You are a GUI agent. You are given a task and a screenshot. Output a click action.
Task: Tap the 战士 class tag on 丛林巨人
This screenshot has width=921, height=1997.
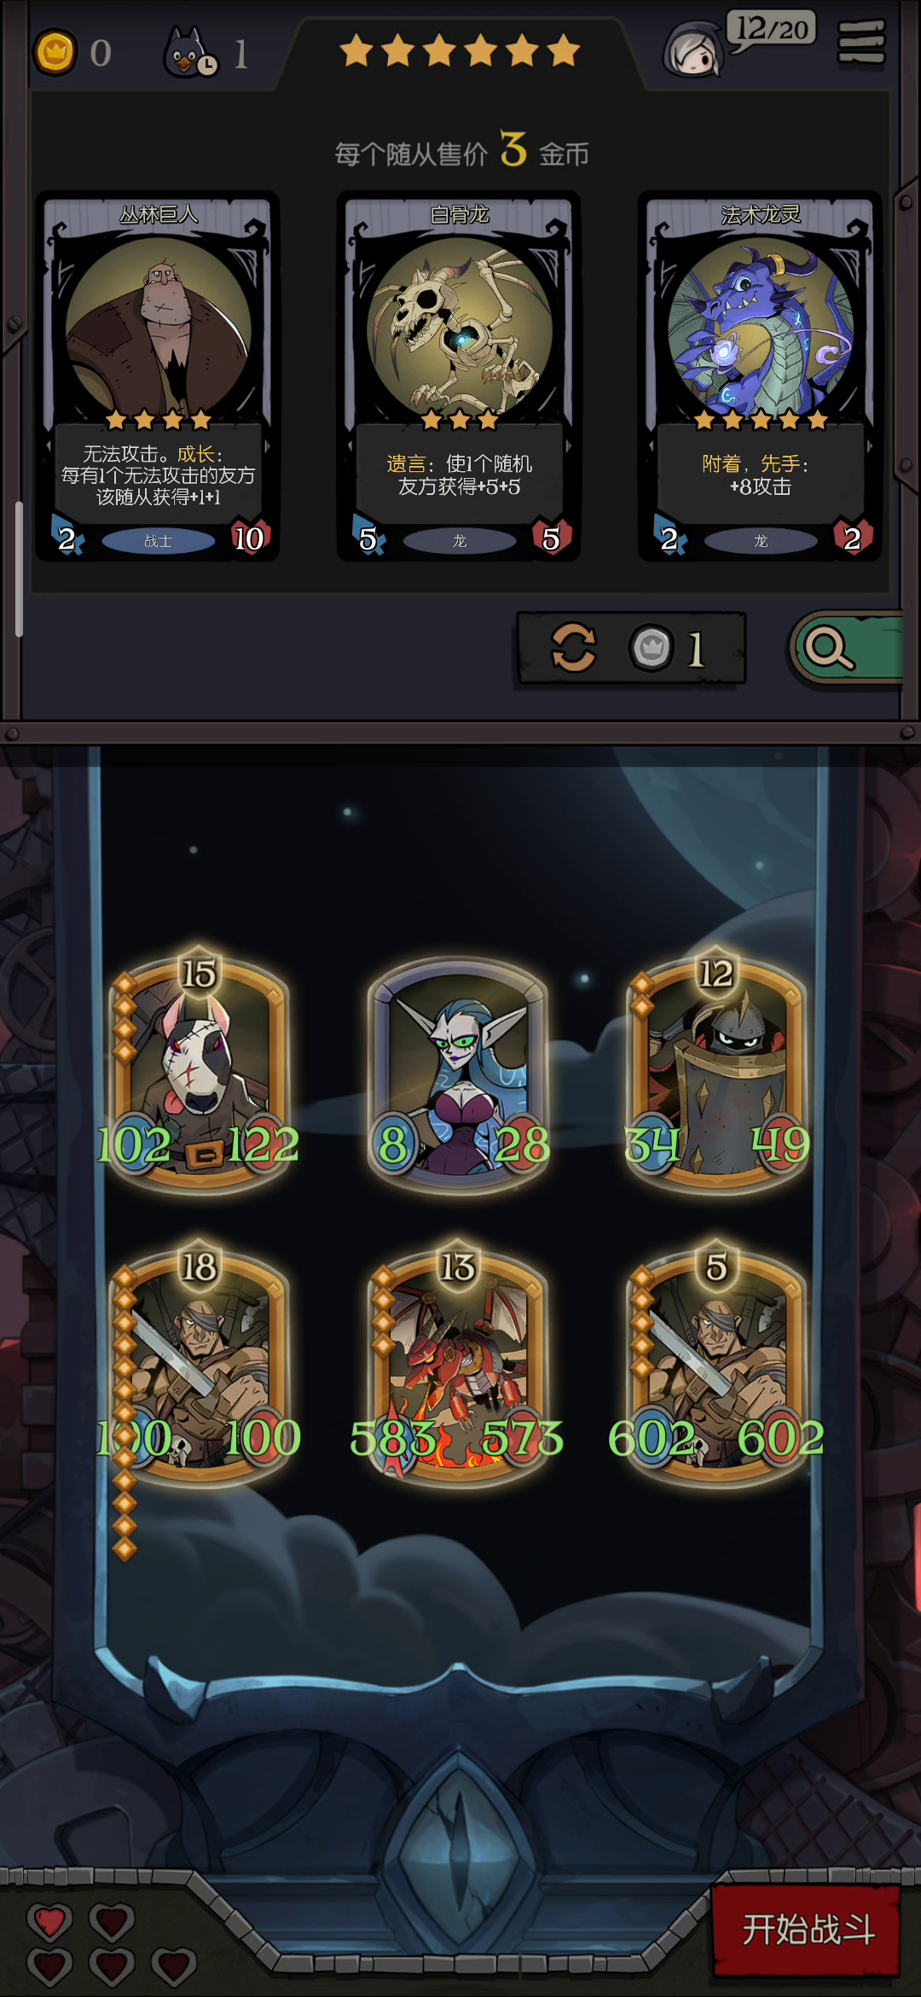click(x=158, y=541)
